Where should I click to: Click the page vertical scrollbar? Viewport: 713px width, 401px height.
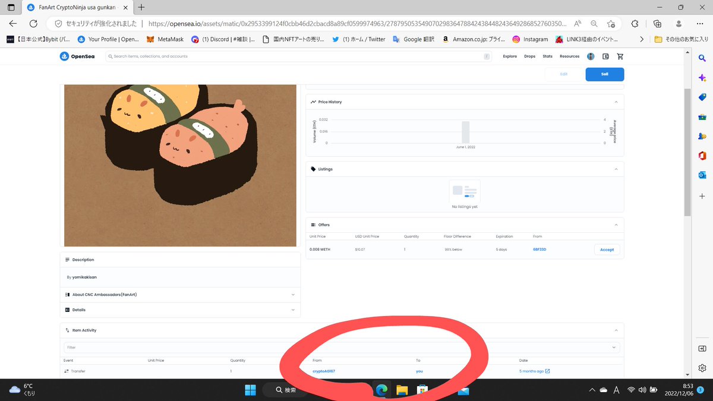coord(687,151)
